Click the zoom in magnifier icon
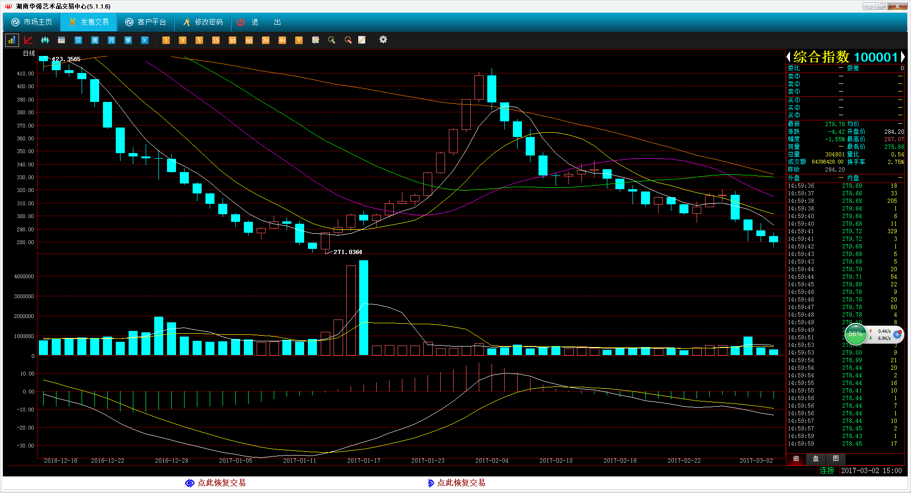 (x=332, y=40)
